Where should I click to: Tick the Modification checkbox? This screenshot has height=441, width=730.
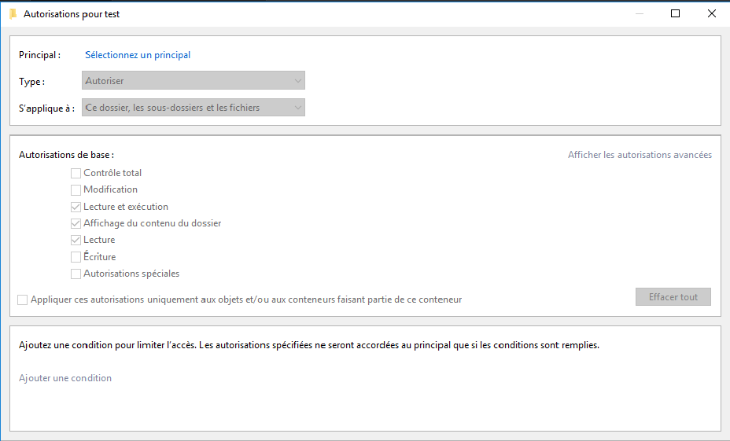[76, 189]
